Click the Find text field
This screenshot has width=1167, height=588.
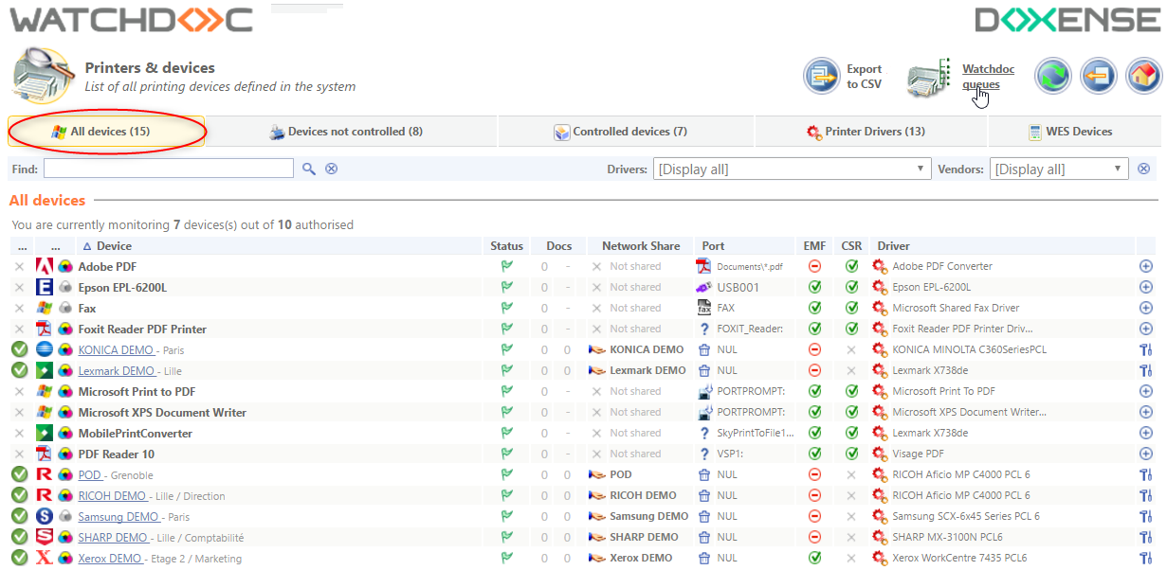(x=169, y=169)
